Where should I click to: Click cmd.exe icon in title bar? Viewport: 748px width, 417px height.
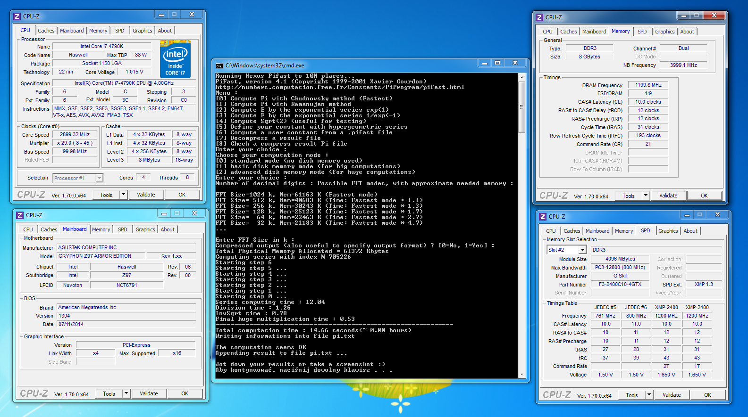click(219, 65)
